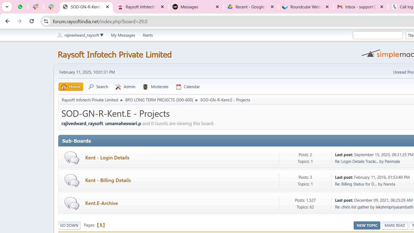
Task: Click the Simple Machines logo
Action: point(388,54)
